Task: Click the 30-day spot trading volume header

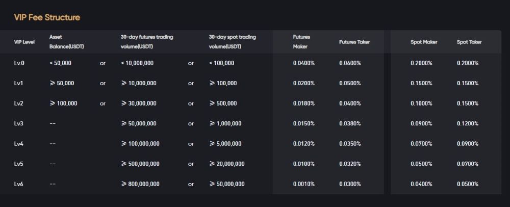Action: pyautogui.click(x=232, y=42)
